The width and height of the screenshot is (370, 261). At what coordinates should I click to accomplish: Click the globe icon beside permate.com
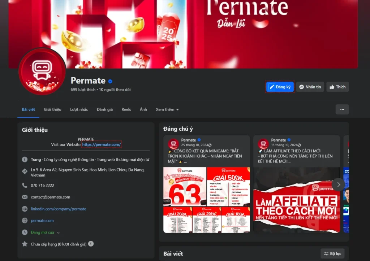25,221
